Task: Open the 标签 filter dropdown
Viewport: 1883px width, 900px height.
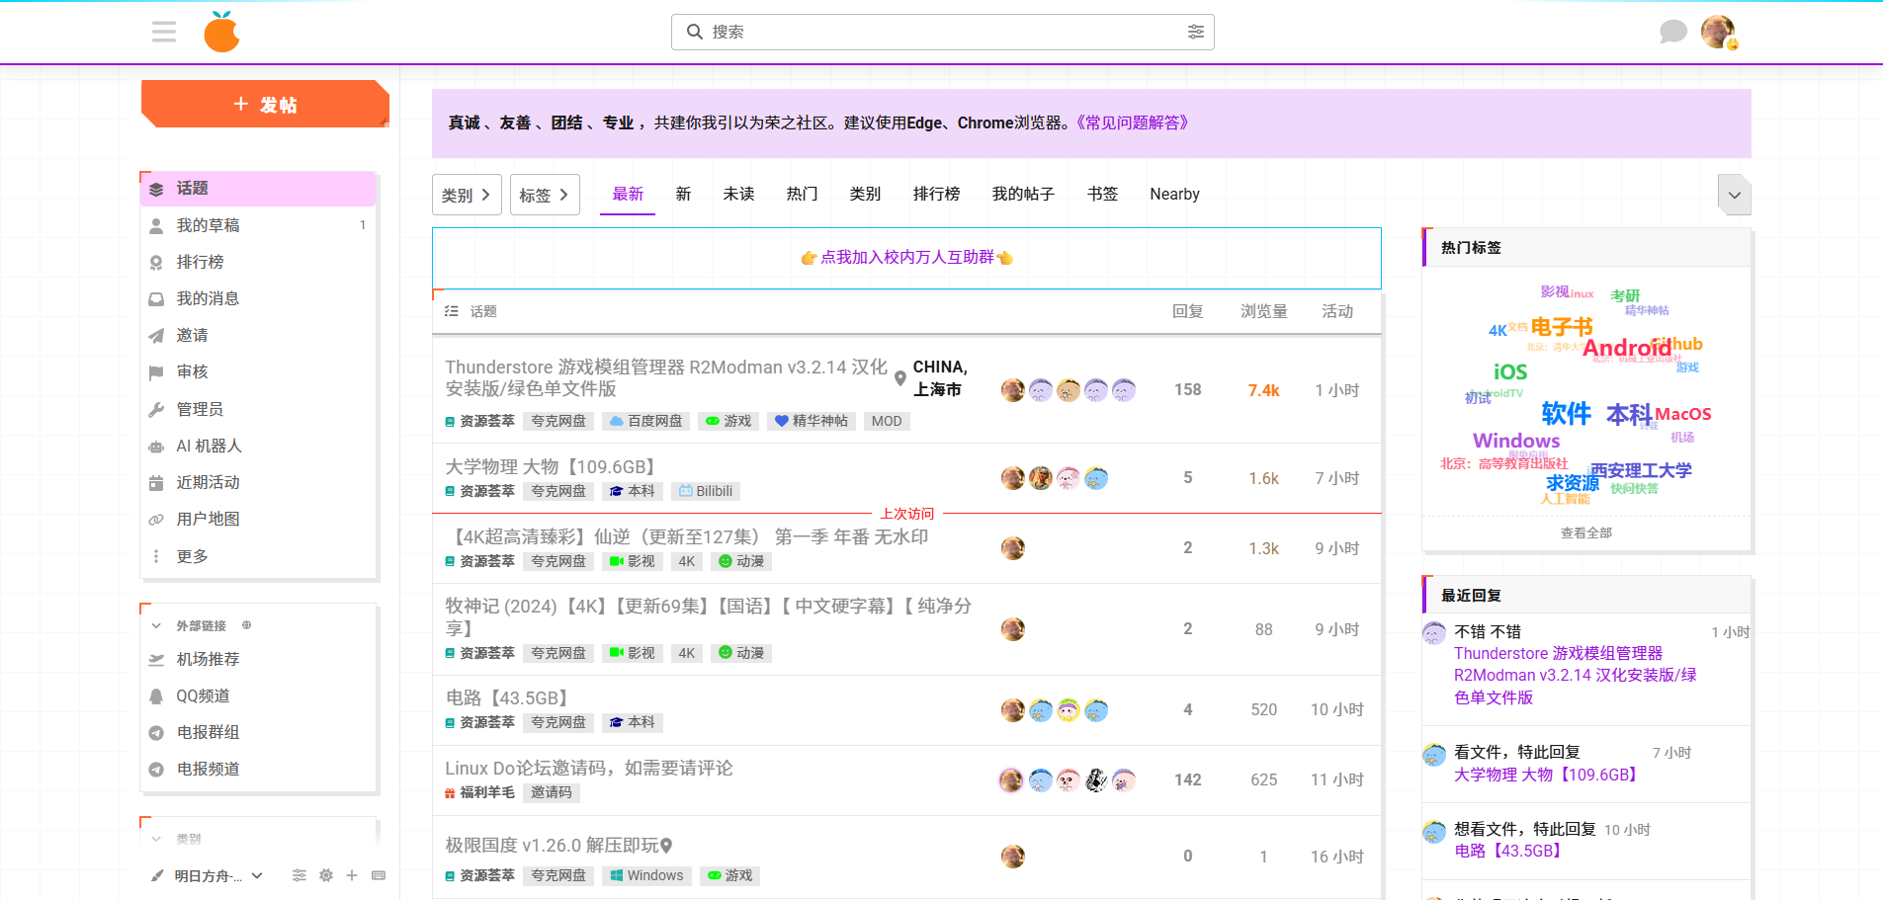Action: click(x=545, y=195)
